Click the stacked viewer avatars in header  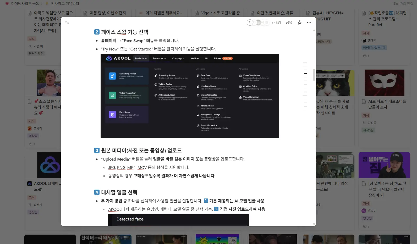[258, 22]
